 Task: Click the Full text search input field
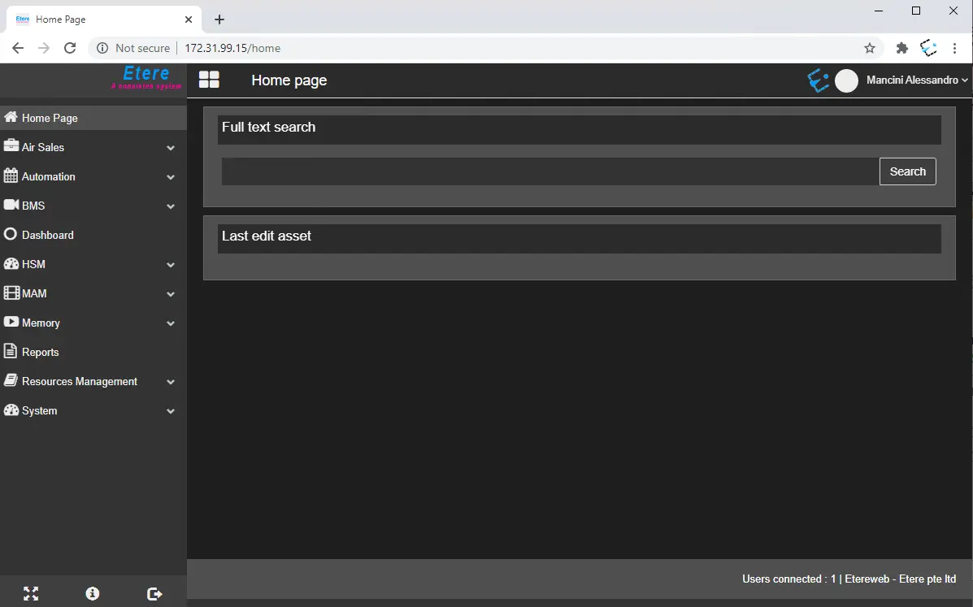[549, 171]
